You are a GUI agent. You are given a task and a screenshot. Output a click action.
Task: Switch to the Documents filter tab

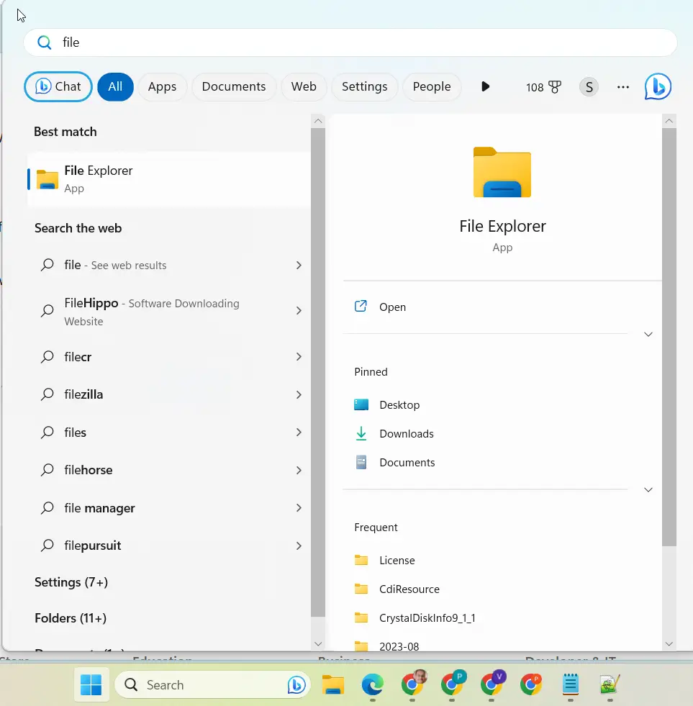tap(234, 86)
